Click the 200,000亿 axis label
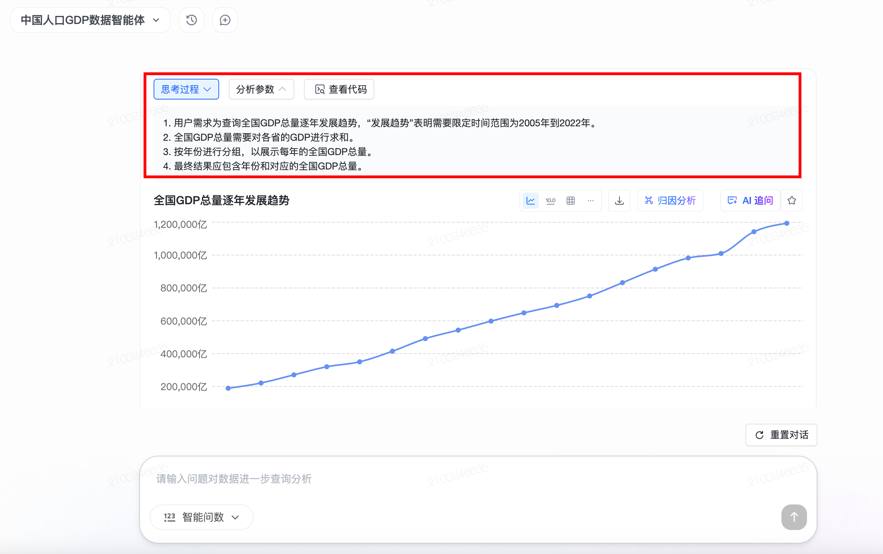This screenshot has width=883, height=554. (x=184, y=387)
